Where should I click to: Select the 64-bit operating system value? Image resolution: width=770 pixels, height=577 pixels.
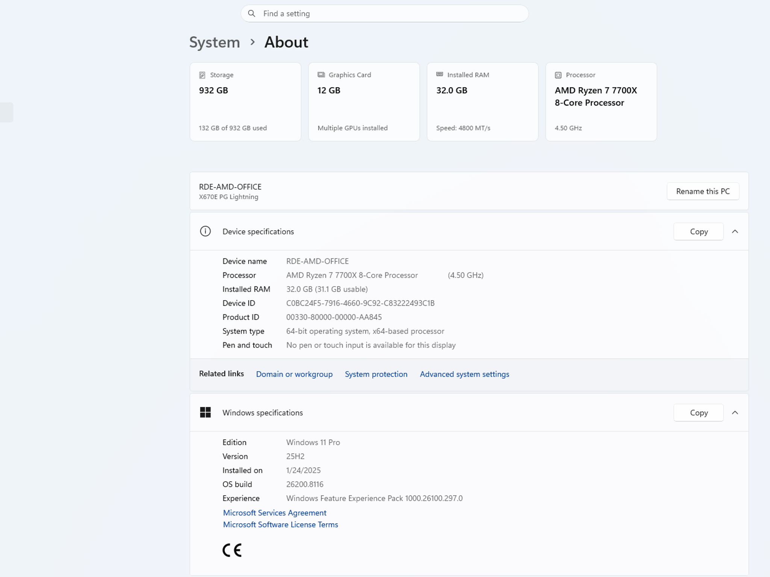click(x=365, y=331)
